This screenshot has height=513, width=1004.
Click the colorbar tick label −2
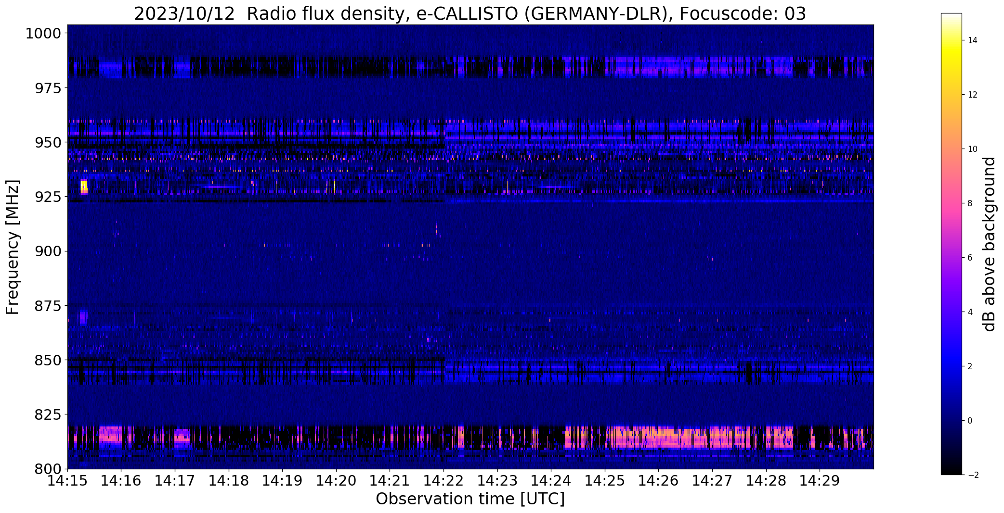click(x=973, y=475)
